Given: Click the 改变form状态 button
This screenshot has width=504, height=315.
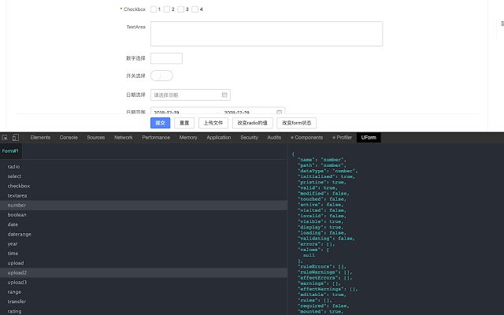Looking at the screenshot, I should click(x=296, y=123).
